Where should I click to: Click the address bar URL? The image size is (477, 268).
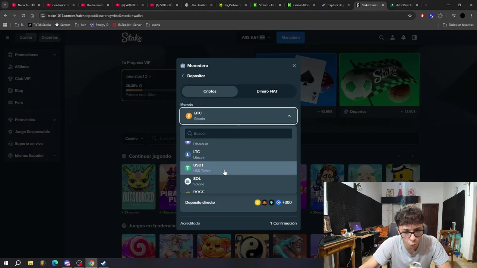(x=95, y=16)
